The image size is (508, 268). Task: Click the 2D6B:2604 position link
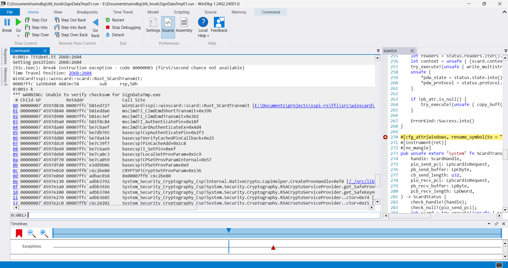coord(80,73)
